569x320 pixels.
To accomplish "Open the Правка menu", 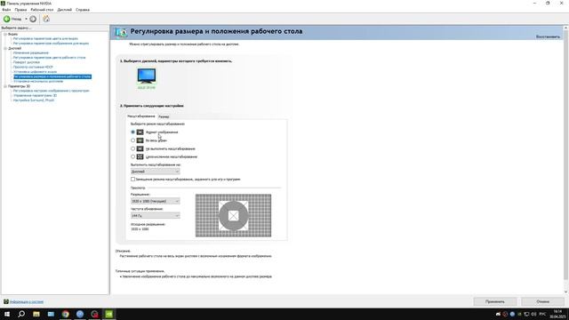I will [20, 10].
